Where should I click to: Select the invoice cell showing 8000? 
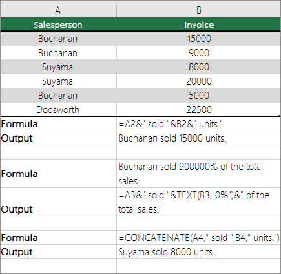tap(198, 67)
